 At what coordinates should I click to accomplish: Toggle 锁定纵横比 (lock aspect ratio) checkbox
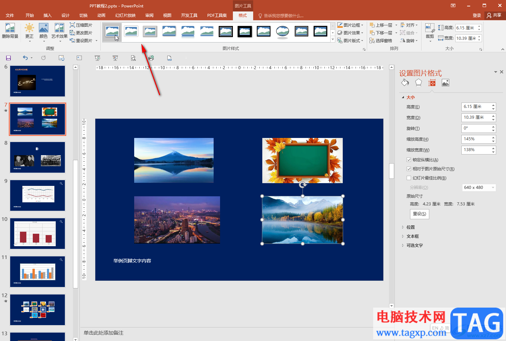coord(409,160)
